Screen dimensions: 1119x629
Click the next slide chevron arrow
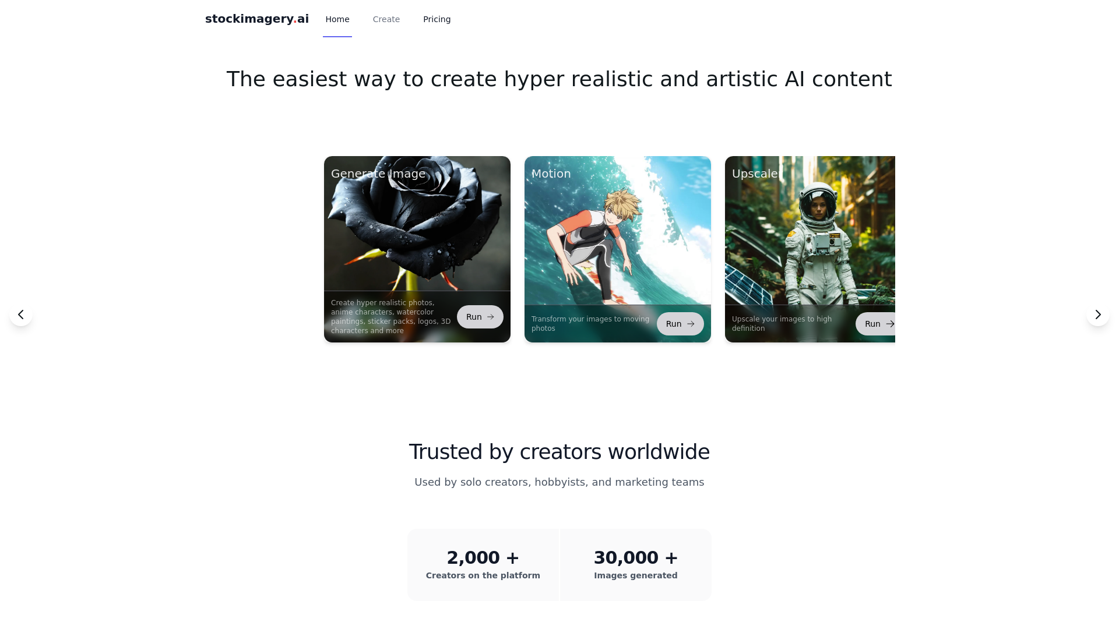tap(1098, 314)
